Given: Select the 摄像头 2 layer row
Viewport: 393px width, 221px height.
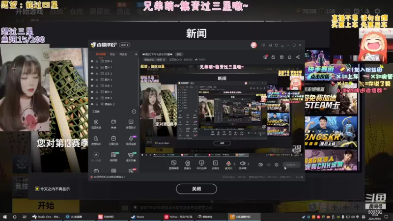Looking at the screenshot, I should (114, 104).
